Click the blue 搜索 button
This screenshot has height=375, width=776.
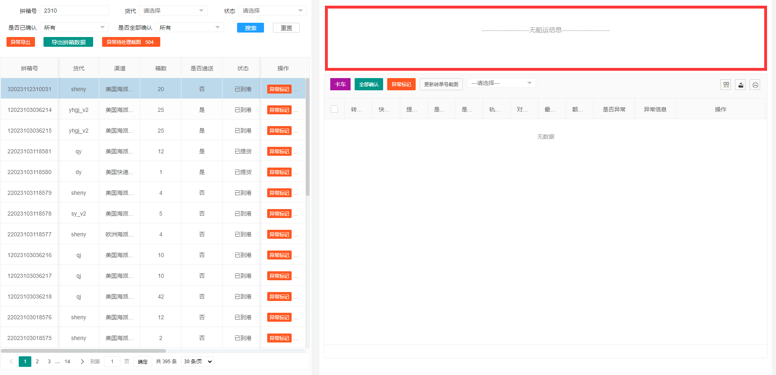251,28
